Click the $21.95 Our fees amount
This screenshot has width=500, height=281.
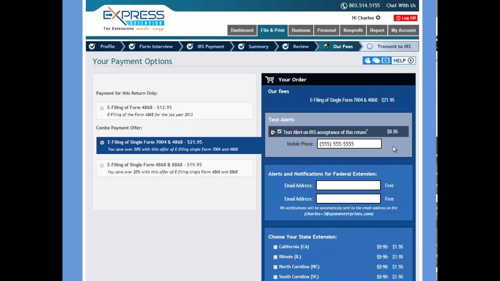pyautogui.click(x=388, y=100)
